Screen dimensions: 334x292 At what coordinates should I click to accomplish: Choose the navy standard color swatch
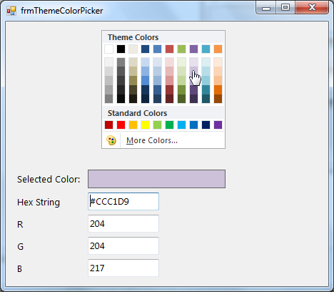pyautogui.click(x=206, y=125)
